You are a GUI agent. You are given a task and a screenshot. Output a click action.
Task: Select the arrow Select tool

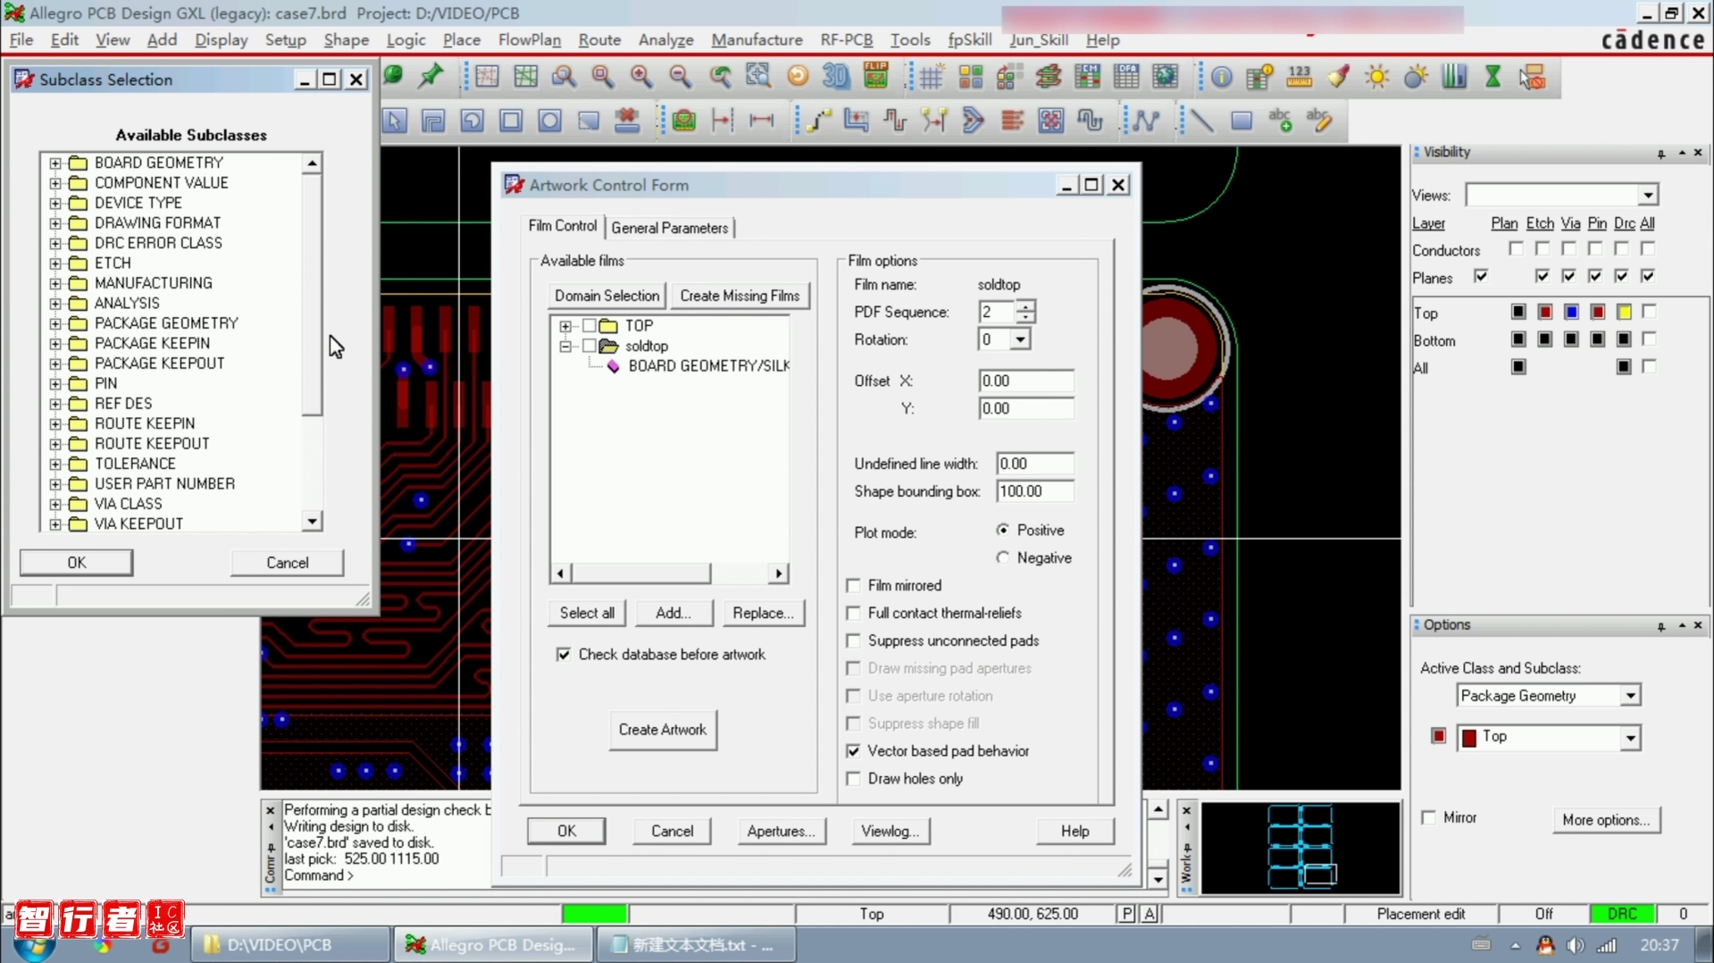[x=394, y=120]
